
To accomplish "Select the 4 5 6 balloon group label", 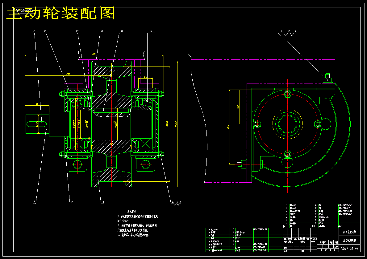I will (x=176, y=202).
